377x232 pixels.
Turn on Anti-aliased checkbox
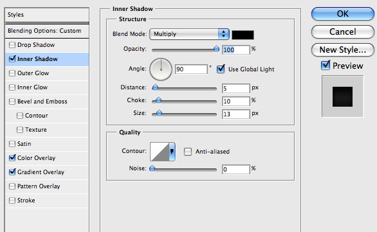[188, 152]
